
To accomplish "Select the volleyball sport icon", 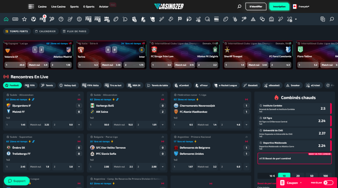I will tap(79, 19).
